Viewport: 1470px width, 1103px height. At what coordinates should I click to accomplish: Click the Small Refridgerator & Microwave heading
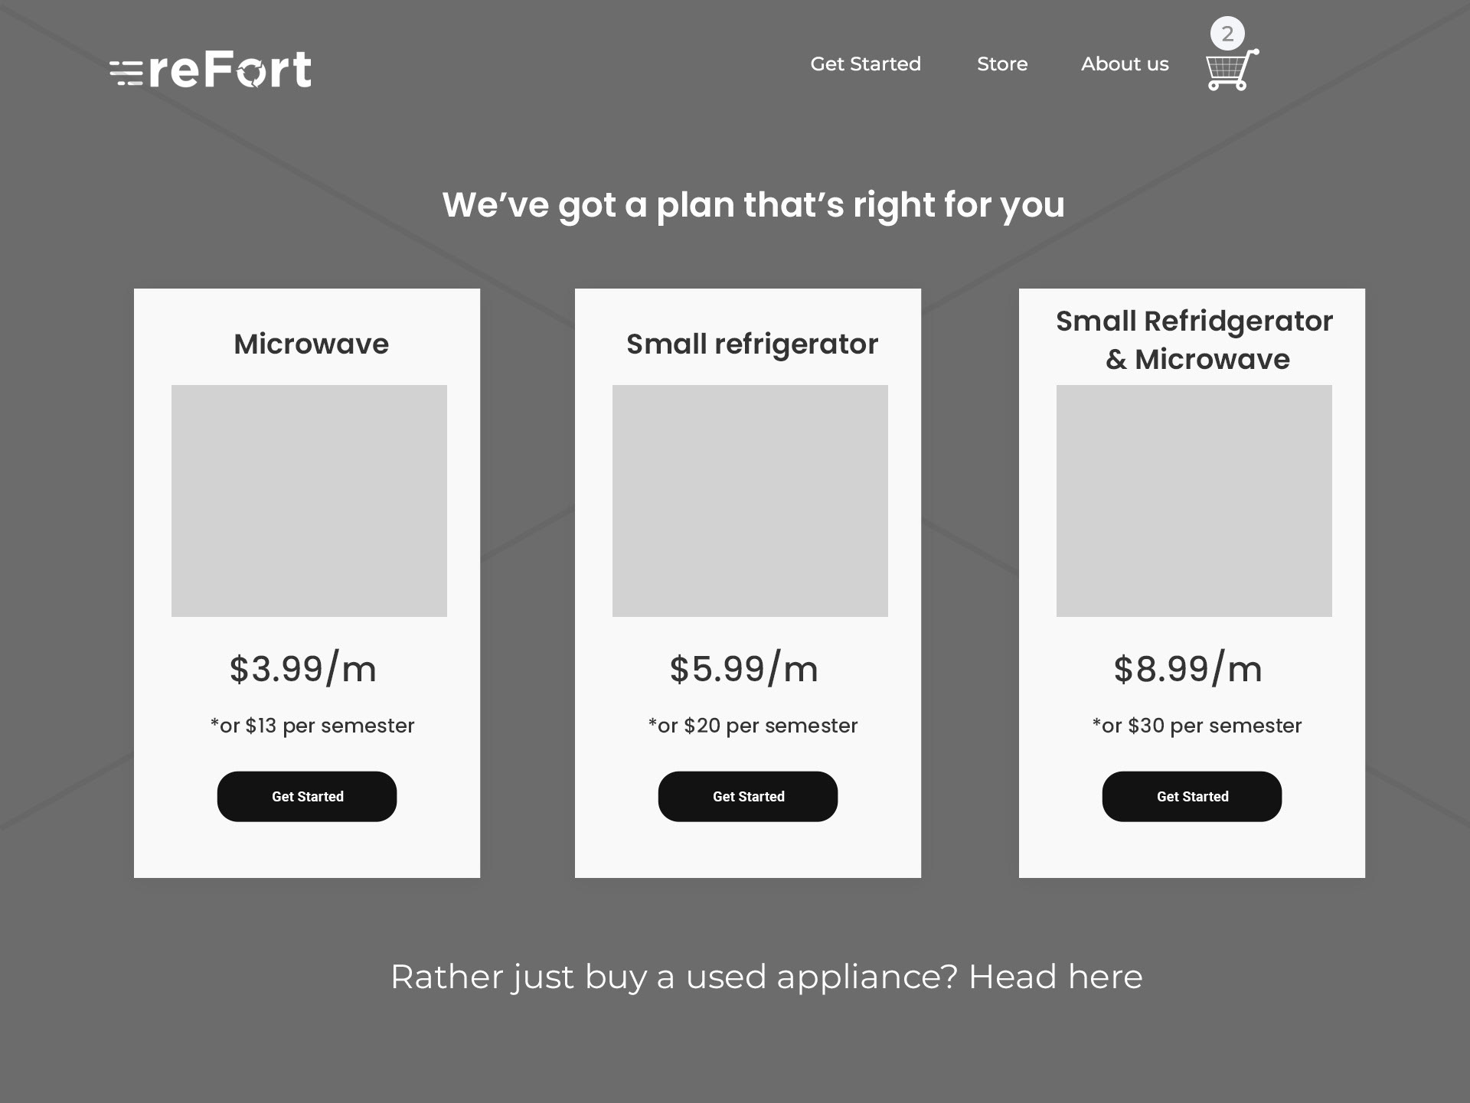point(1194,340)
